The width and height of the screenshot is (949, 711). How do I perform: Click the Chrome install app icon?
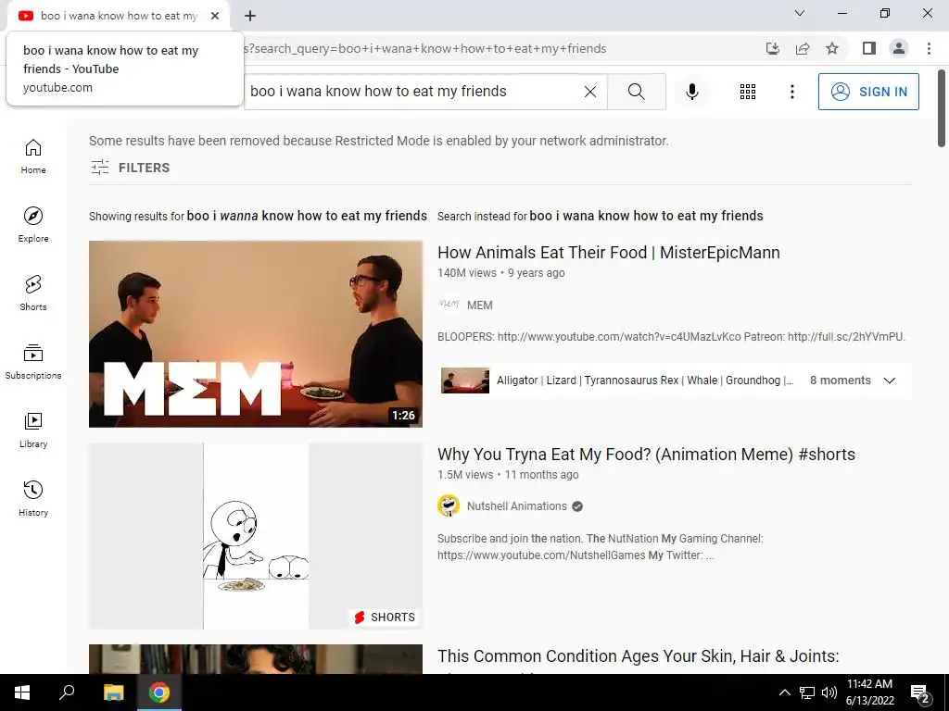click(772, 48)
